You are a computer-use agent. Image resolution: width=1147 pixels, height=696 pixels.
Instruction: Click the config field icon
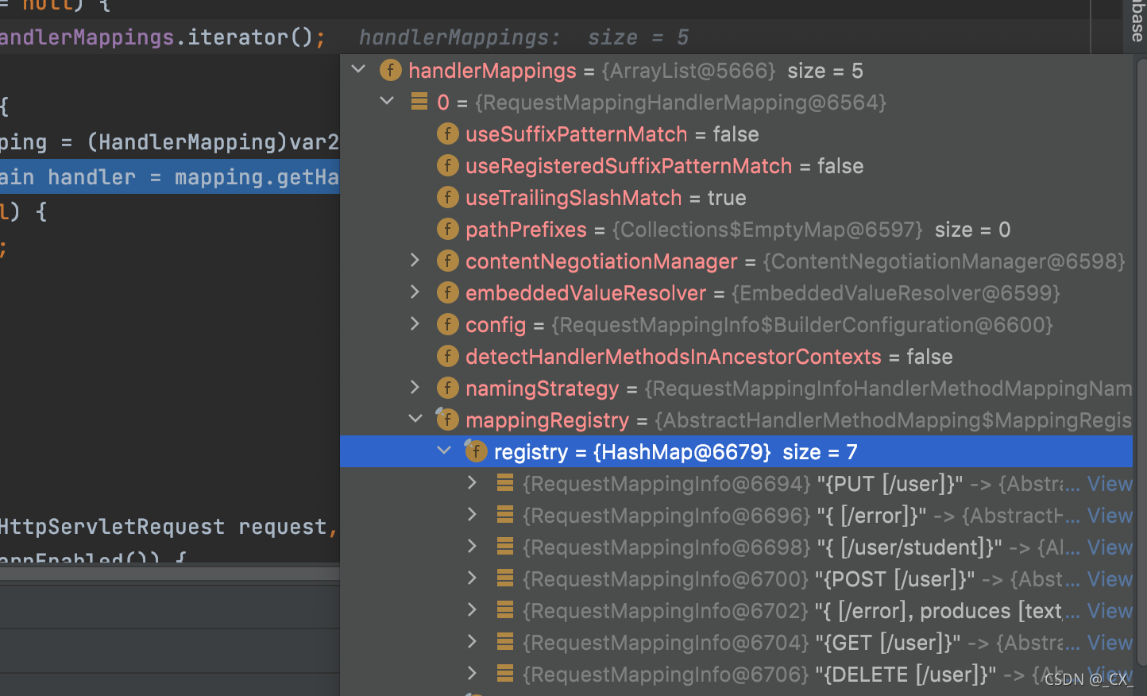click(x=447, y=324)
